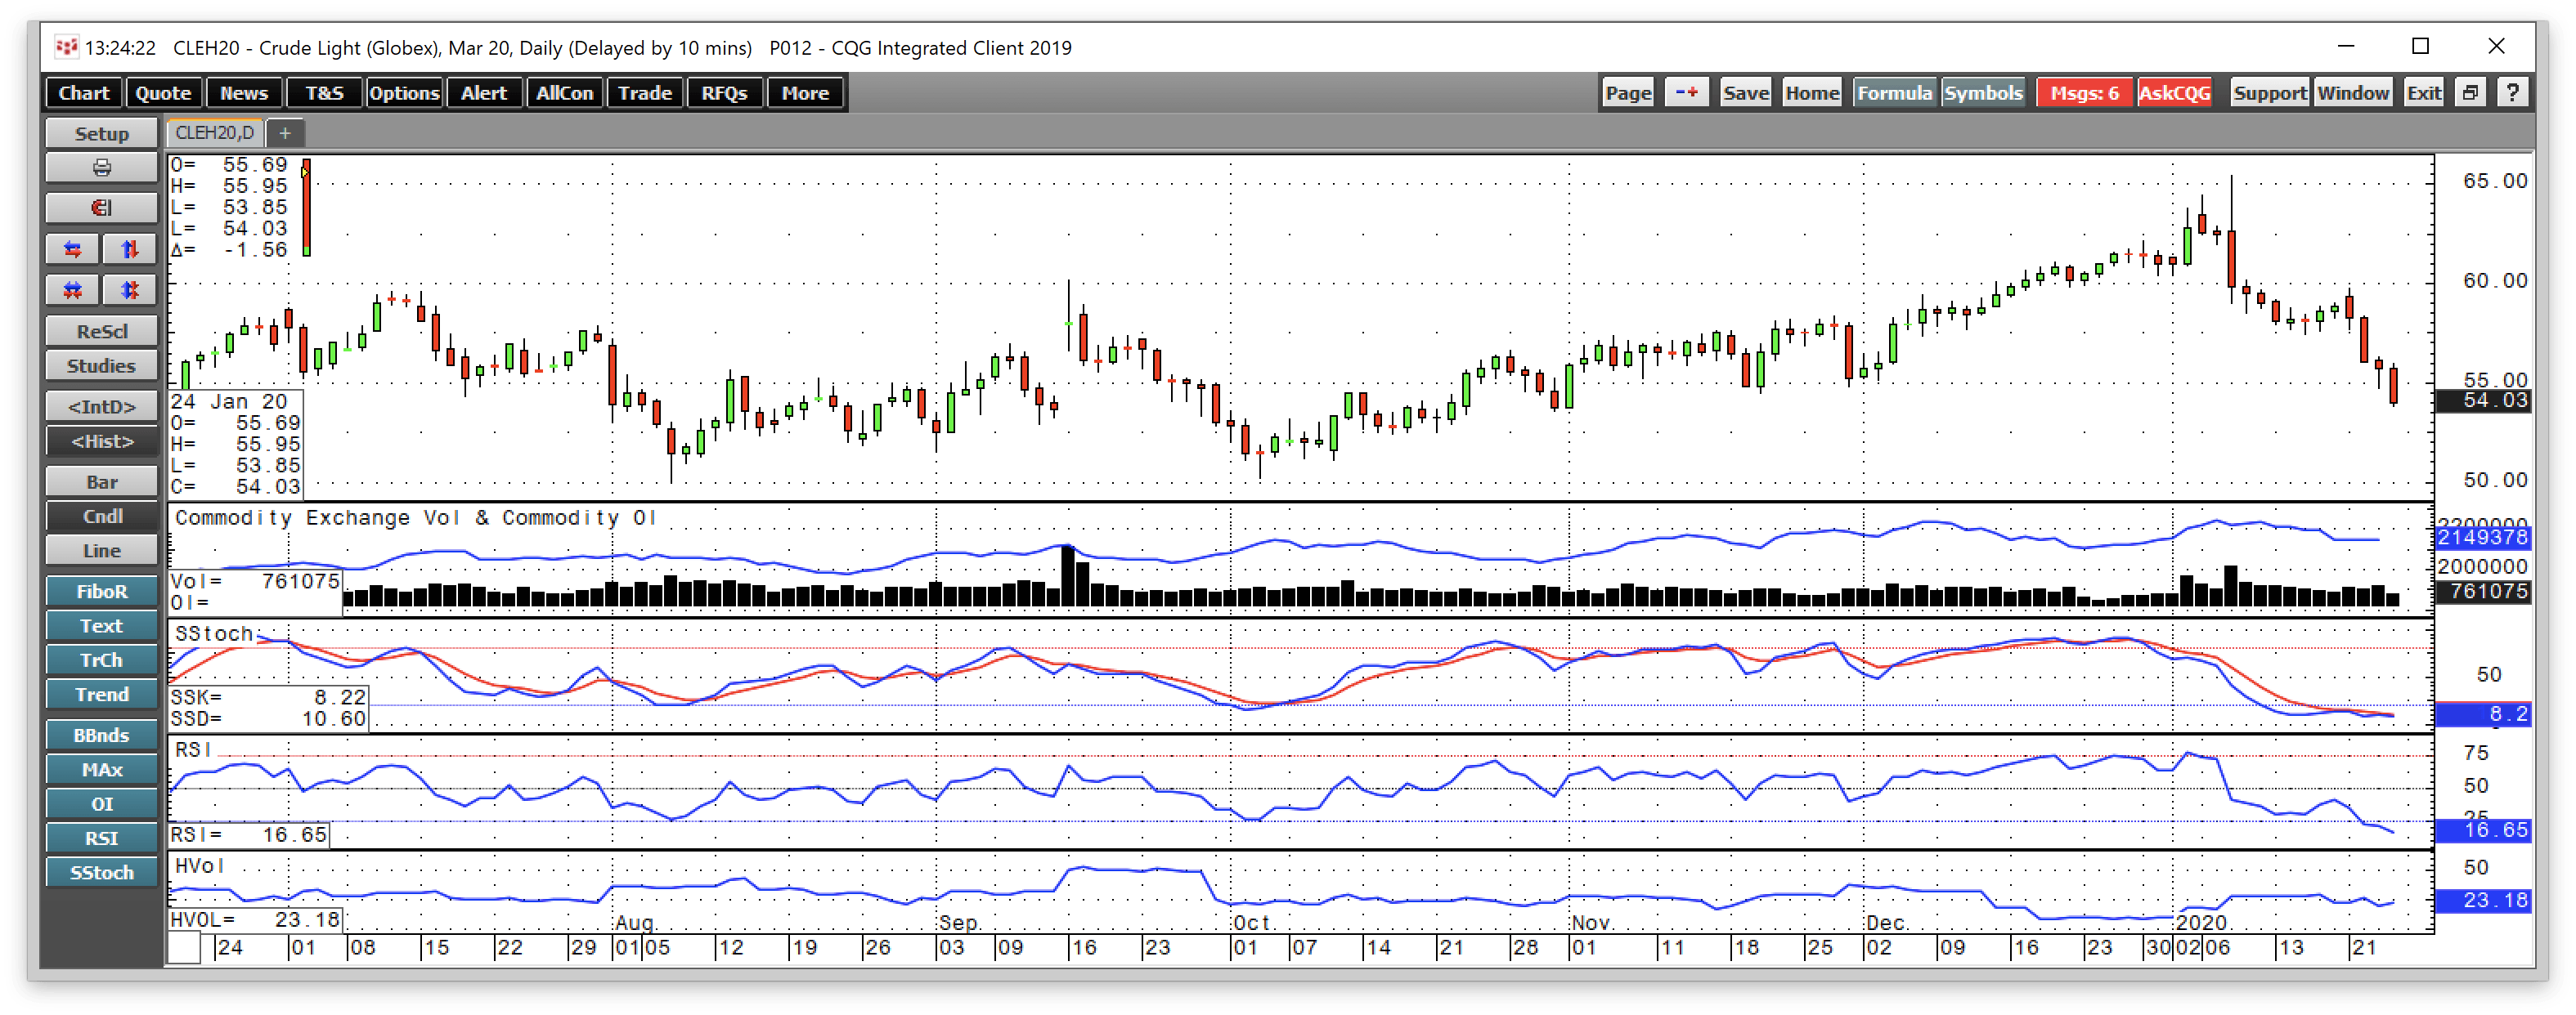2576x1015 pixels.
Task: Click the Home button
Action: [x=1812, y=93]
